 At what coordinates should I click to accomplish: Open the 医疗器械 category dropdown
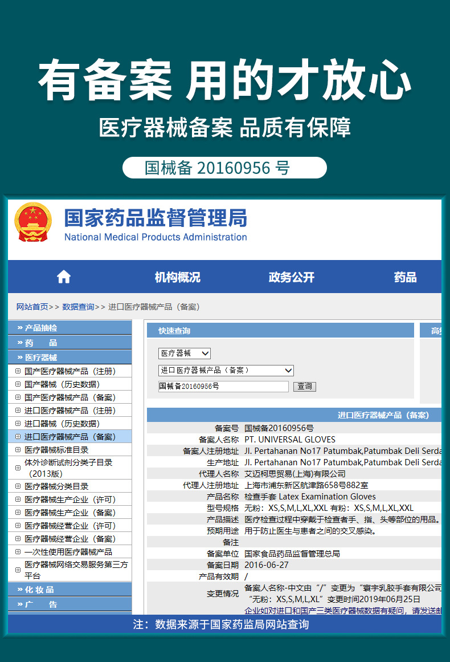[185, 354]
